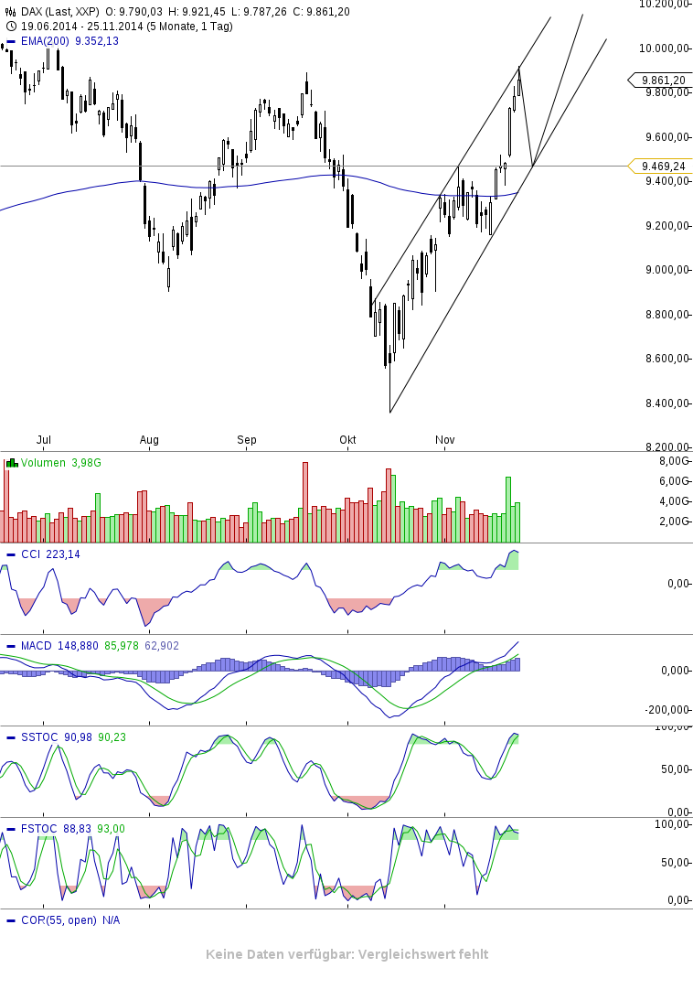
Task: Click the FSTOC signal value '93,00'
Action: [111, 828]
